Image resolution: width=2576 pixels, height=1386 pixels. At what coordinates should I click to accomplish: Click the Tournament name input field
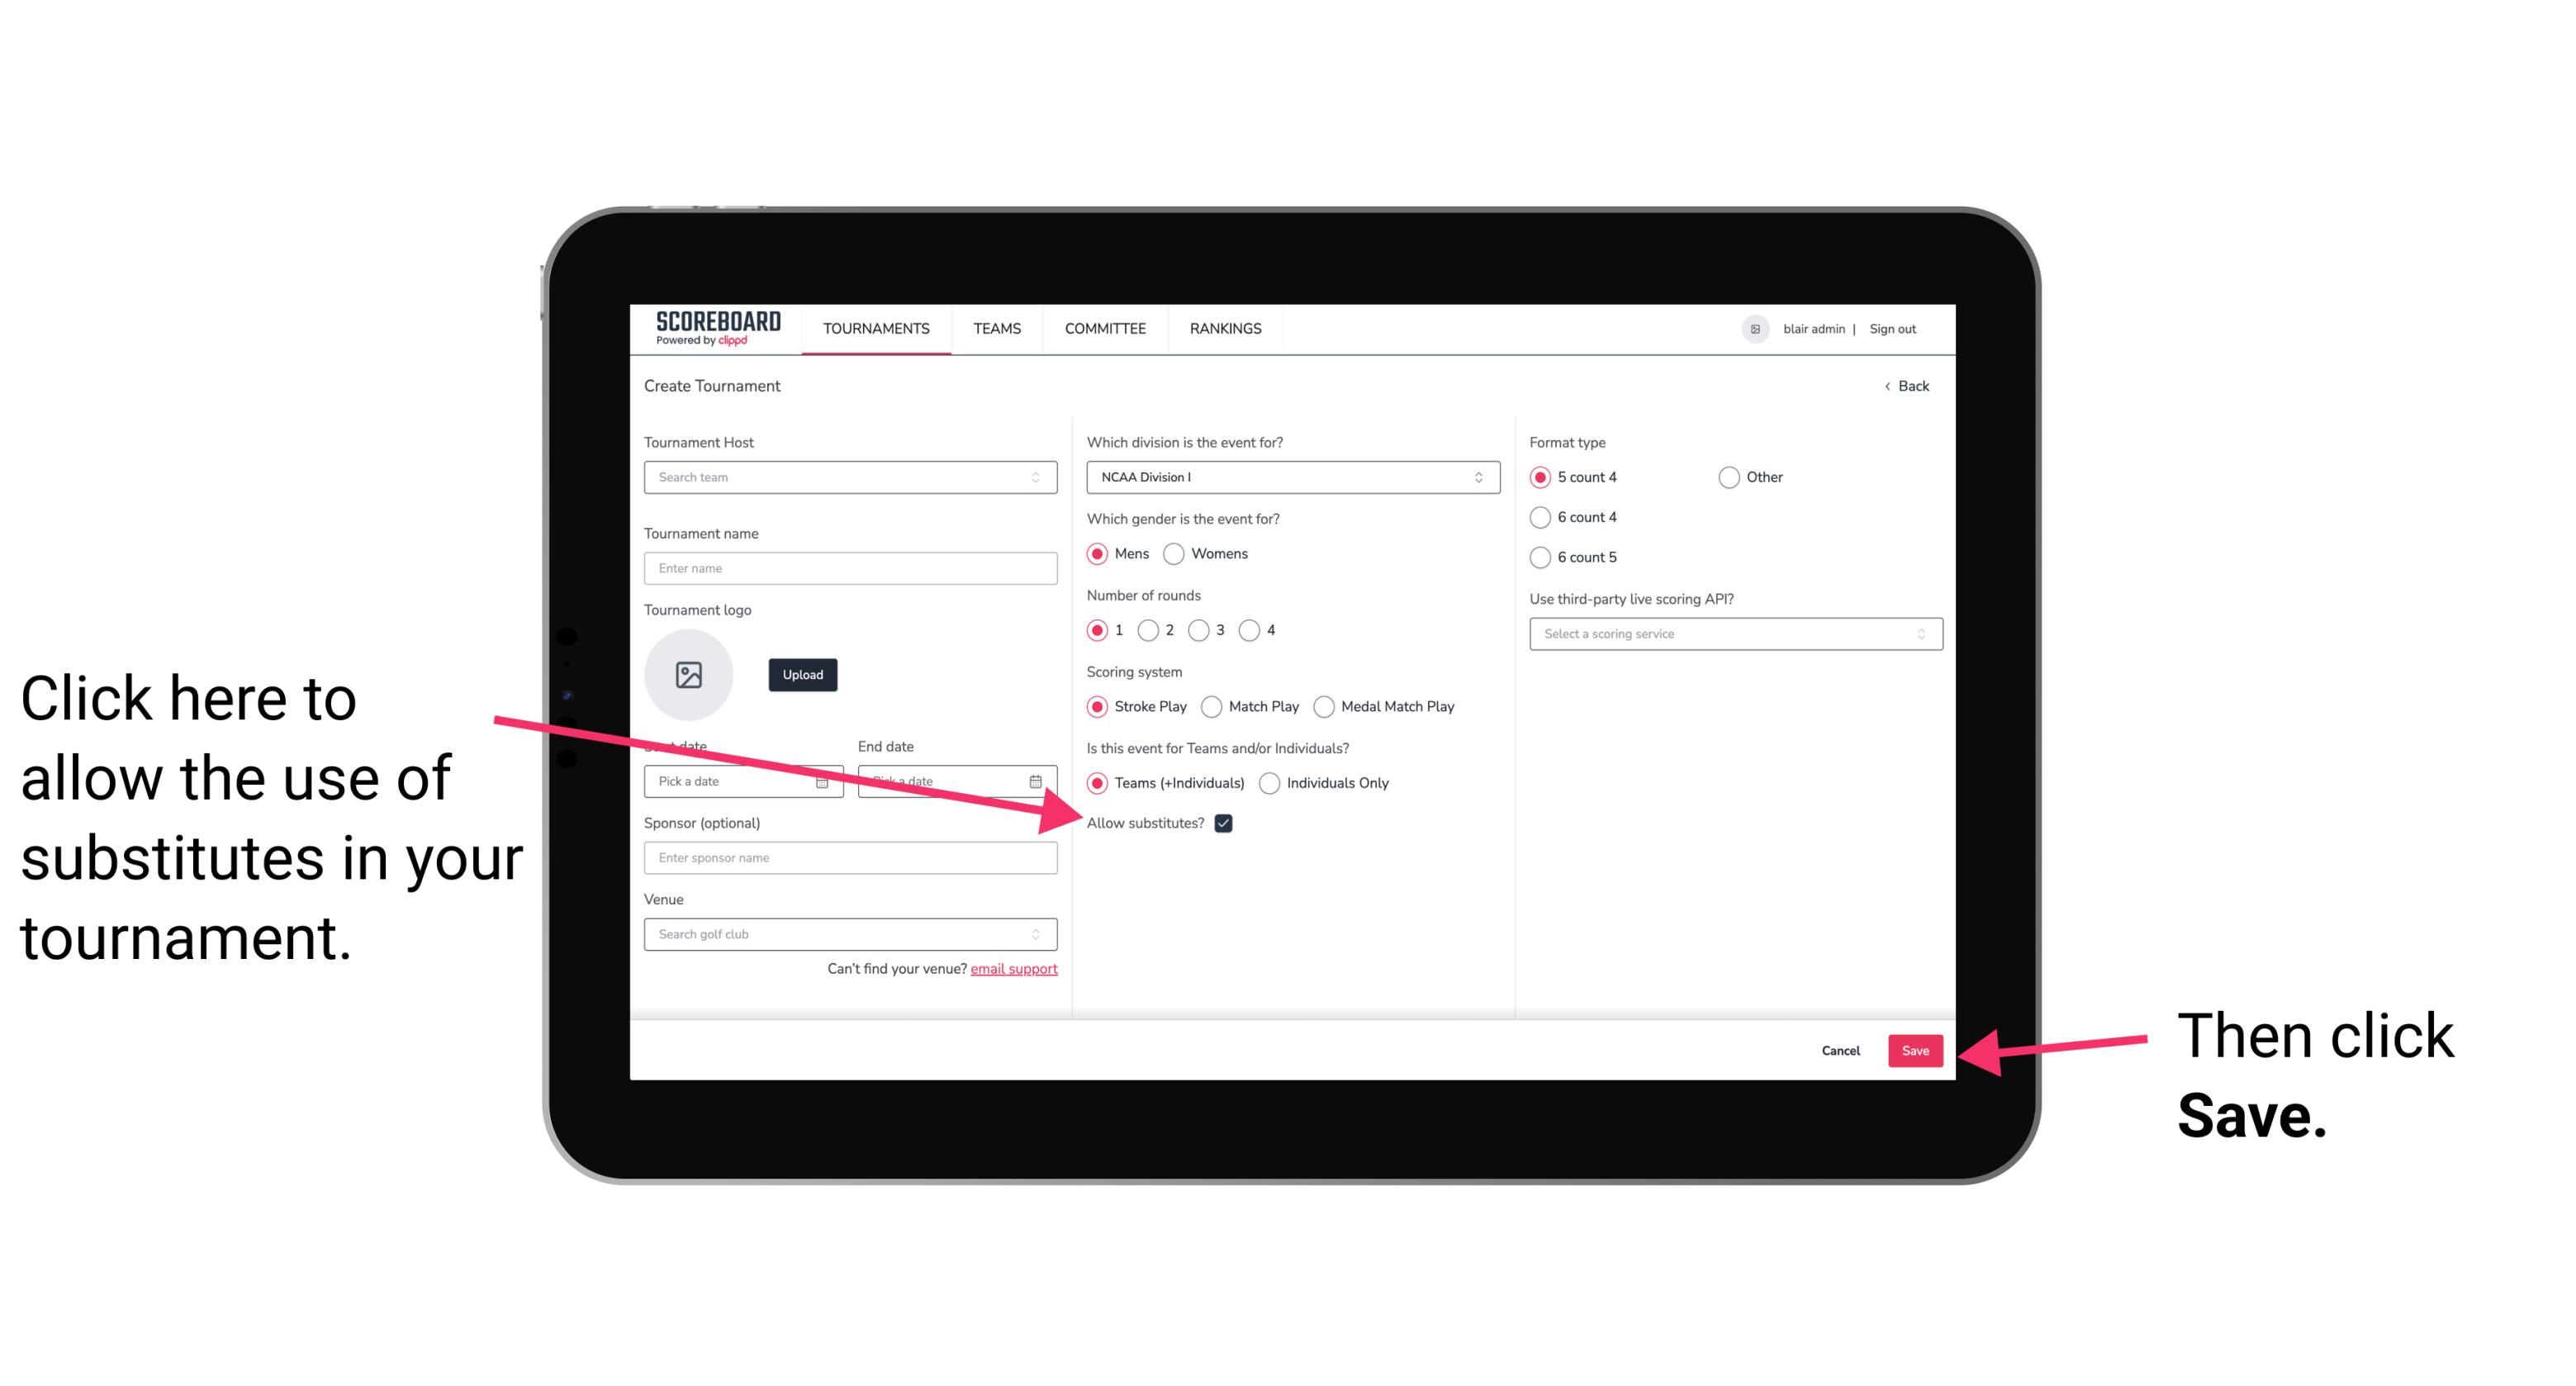(850, 567)
